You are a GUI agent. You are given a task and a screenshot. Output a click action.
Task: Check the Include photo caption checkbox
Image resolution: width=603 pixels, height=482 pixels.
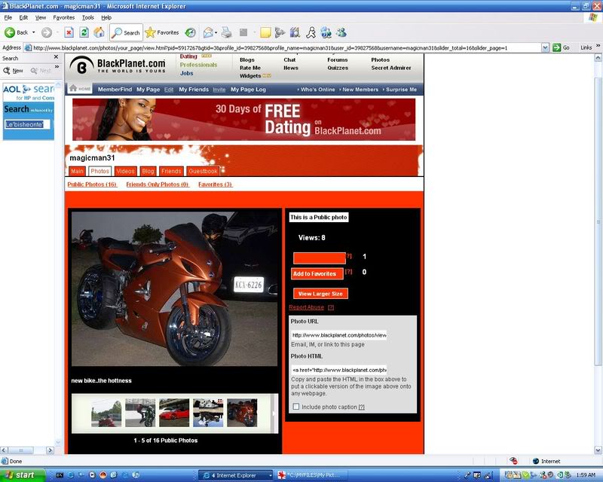[x=295, y=406]
